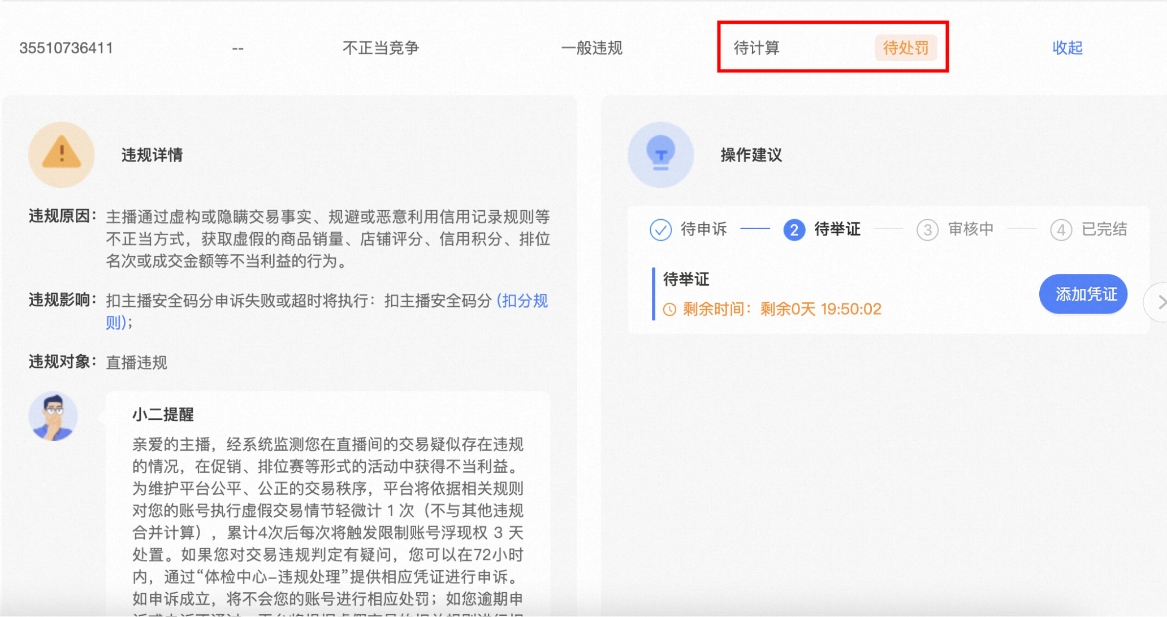
Task: Click violation ID 35510736411
Action: click(x=66, y=48)
